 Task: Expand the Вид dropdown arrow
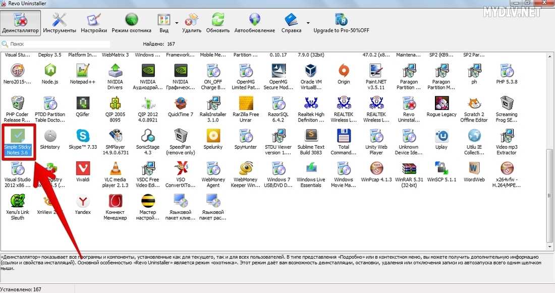coord(177,23)
